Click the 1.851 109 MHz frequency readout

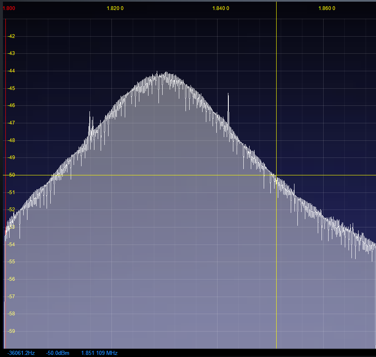click(x=99, y=353)
